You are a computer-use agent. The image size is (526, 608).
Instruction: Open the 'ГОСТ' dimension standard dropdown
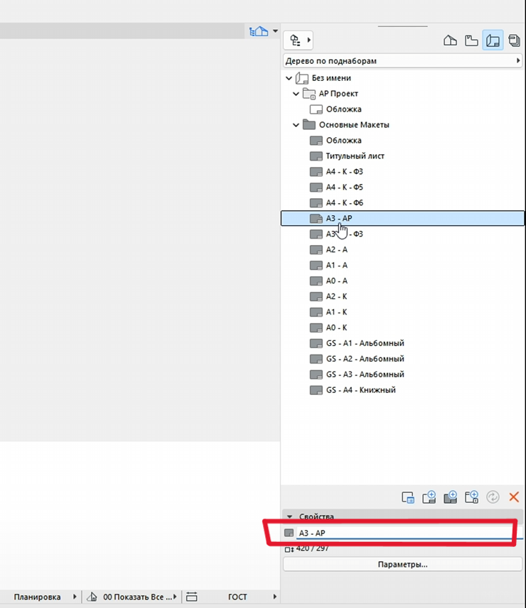252,597
